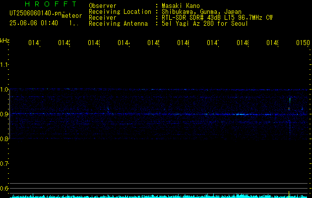Click the kHz axis unit label
The image size is (312, 198).
(5, 41)
